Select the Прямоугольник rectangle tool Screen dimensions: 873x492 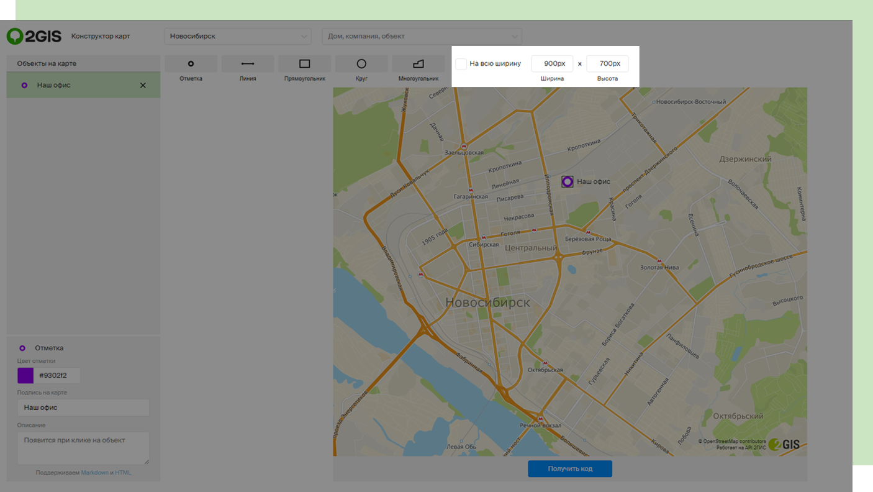[304, 63]
